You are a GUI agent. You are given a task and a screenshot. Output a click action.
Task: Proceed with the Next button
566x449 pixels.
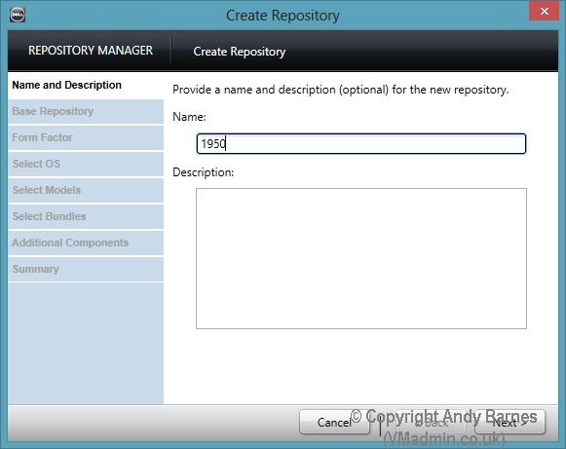tap(509, 422)
